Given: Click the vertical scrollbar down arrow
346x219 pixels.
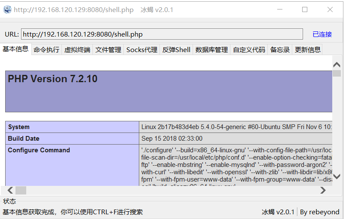Looking at the screenshot, I should coord(337,176).
